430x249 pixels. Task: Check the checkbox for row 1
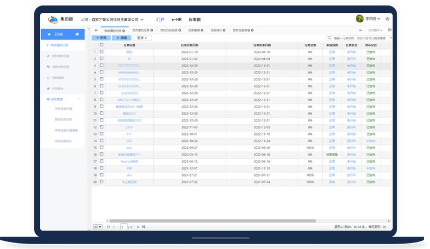pos(101,52)
